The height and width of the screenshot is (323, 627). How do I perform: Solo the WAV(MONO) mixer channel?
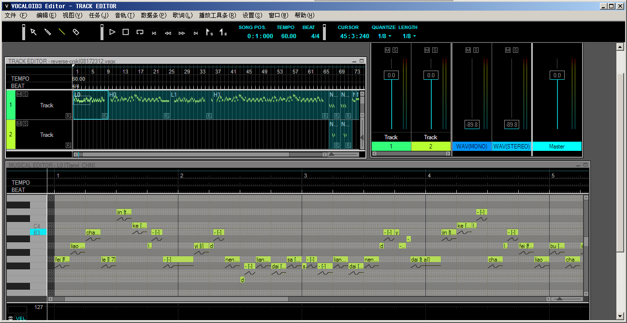[476, 50]
